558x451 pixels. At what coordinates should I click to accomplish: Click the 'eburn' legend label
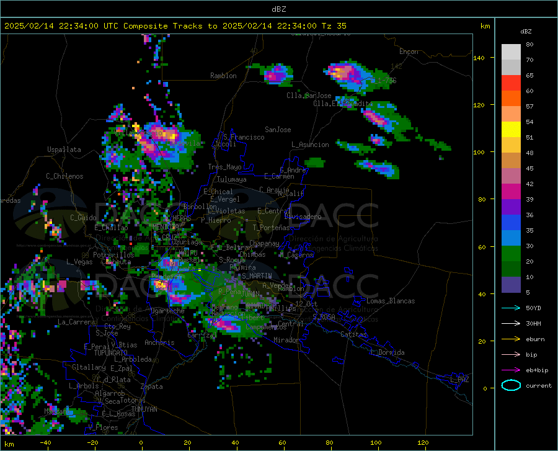pos(535,339)
